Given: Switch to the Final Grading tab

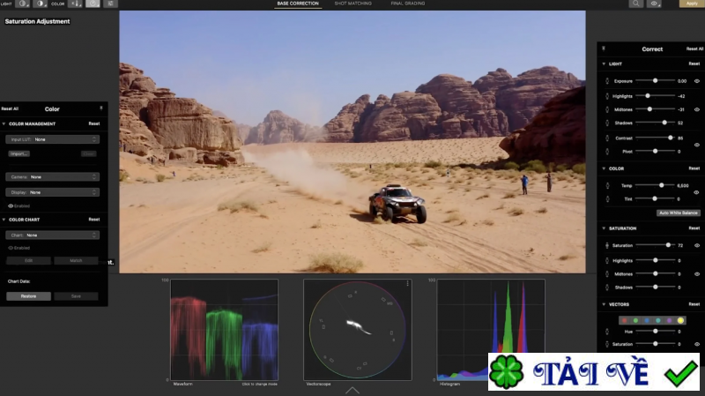Looking at the screenshot, I should pos(407,4).
